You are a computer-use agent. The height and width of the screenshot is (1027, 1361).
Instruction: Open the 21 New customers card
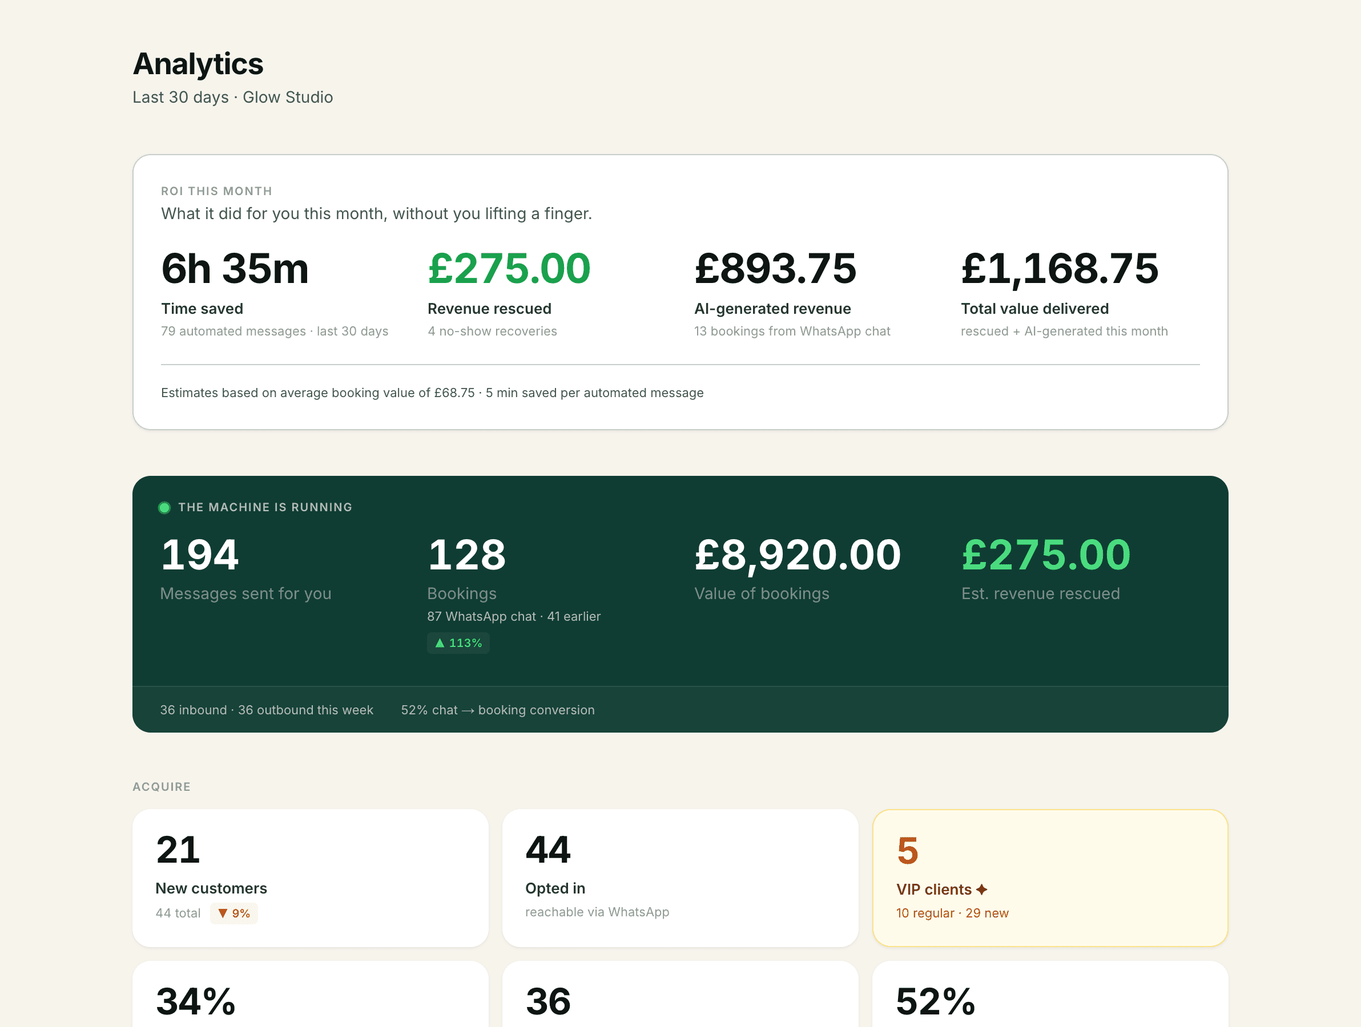(310, 878)
